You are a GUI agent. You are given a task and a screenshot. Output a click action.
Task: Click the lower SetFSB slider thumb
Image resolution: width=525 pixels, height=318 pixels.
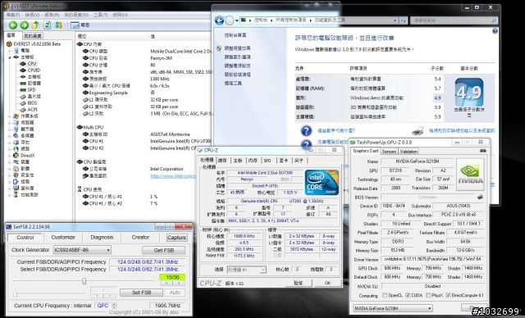click(x=15, y=293)
